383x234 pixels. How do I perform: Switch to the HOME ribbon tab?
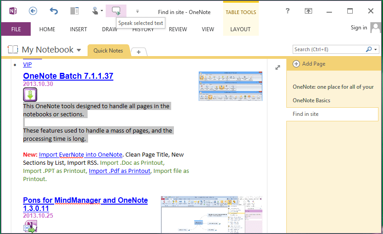pyautogui.click(x=47, y=29)
